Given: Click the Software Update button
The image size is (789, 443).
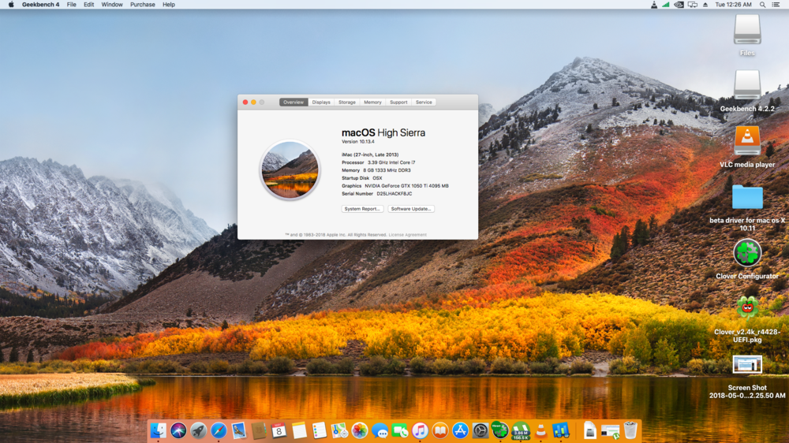Looking at the screenshot, I should (411, 209).
